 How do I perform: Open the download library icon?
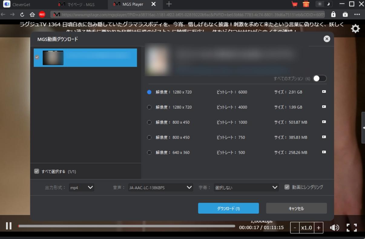pyautogui.click(x=345, y=15)
